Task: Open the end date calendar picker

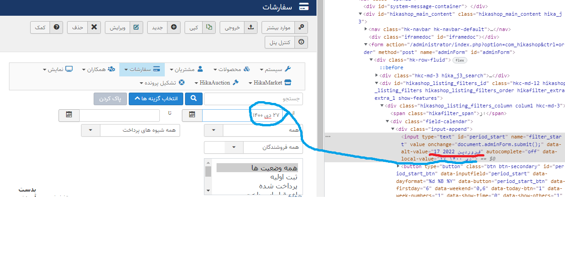Action: pos(69,115)
